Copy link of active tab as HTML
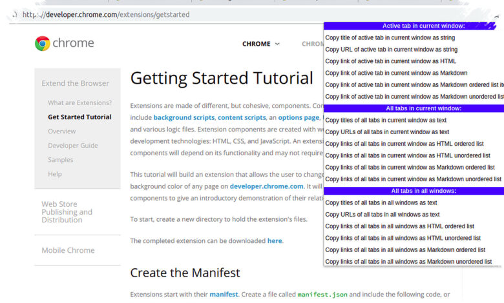This screenshot has width=504, height=303. 390,61
